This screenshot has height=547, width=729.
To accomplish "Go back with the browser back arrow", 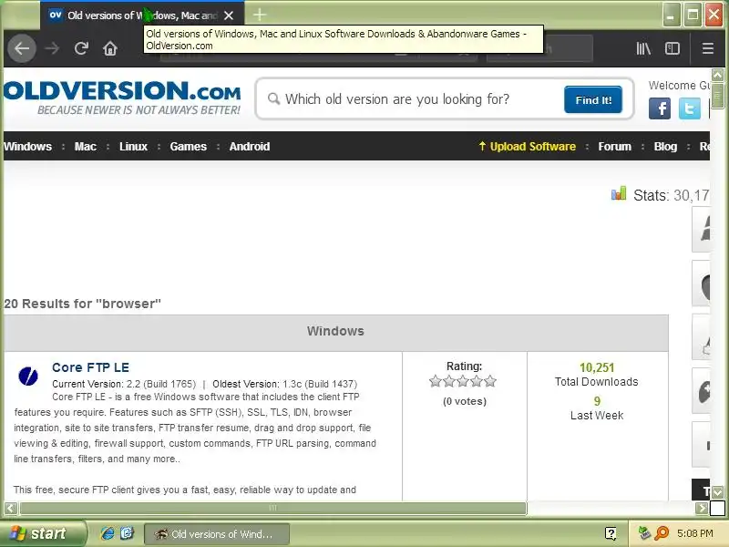I will [x=21, y=48].
